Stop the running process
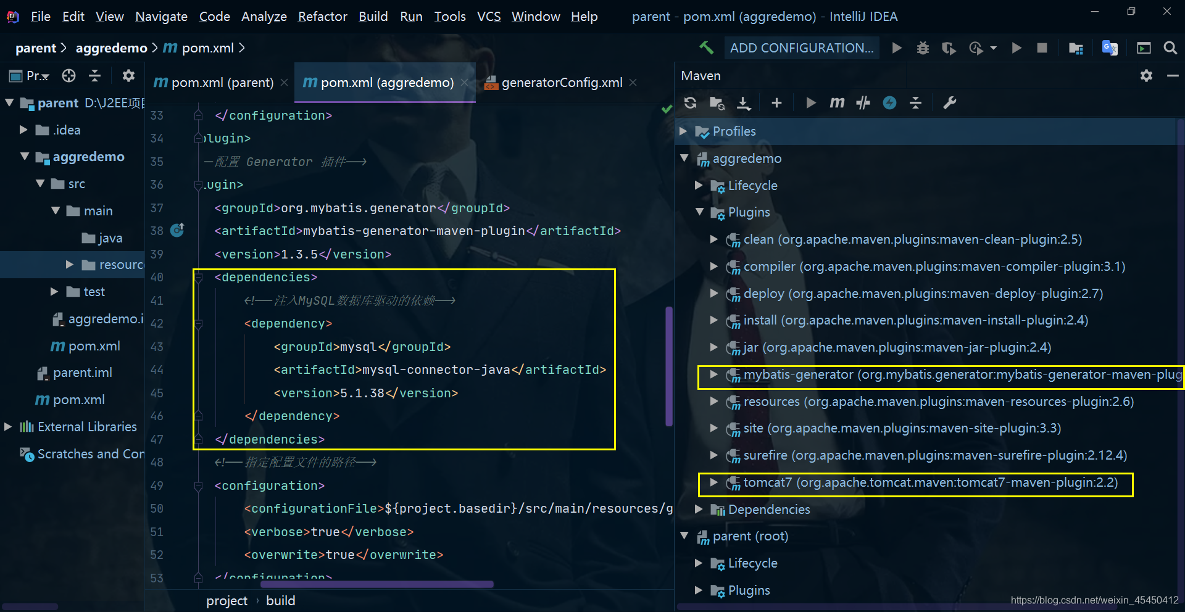 point(1042,48)
